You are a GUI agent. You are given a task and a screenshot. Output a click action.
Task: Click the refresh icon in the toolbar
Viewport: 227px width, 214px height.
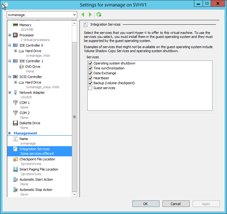tap(99, 14)
